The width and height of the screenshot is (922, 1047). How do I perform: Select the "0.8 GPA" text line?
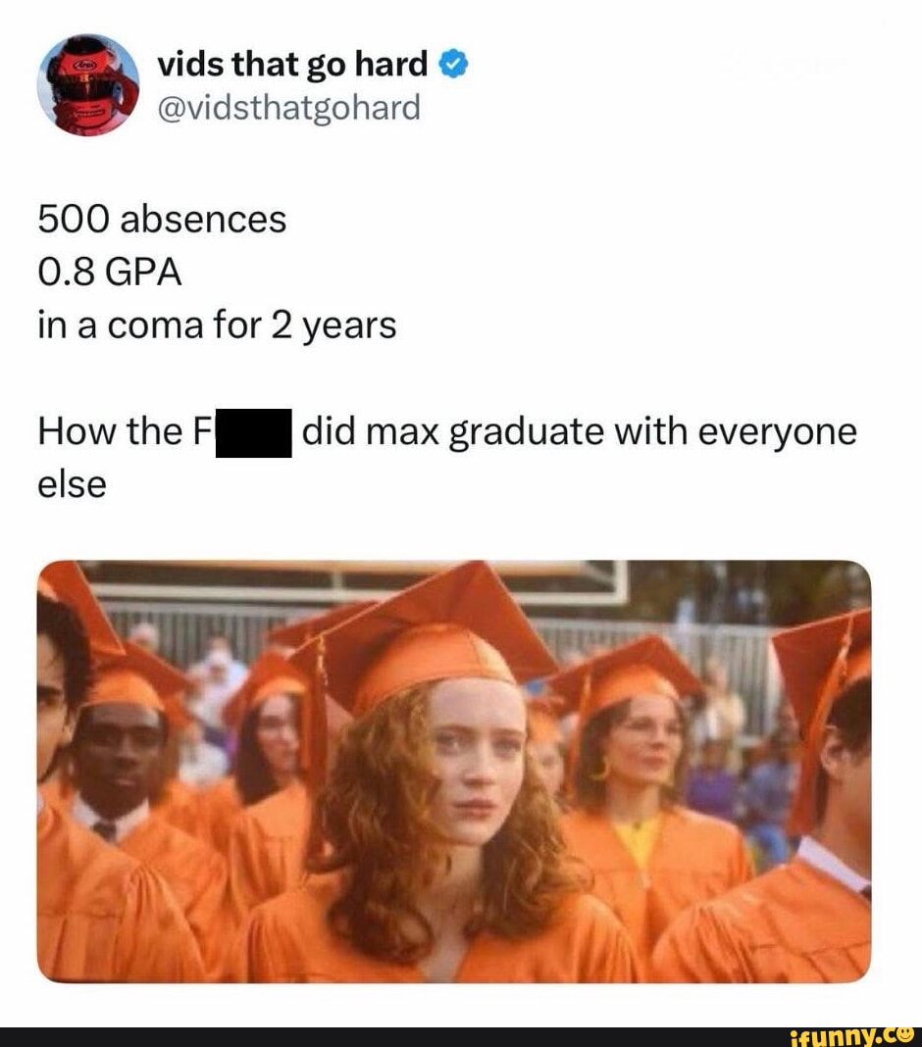[x=110, y=273]
